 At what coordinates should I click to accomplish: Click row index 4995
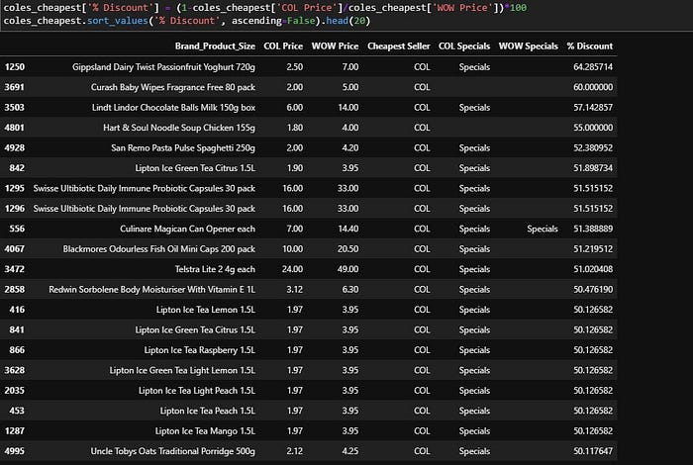pos(15,451)
